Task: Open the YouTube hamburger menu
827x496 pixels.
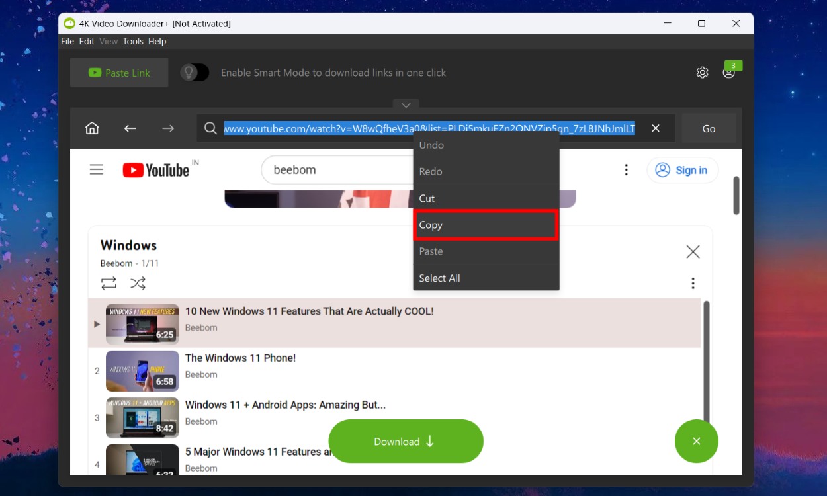Action: (x=97, y=169)
